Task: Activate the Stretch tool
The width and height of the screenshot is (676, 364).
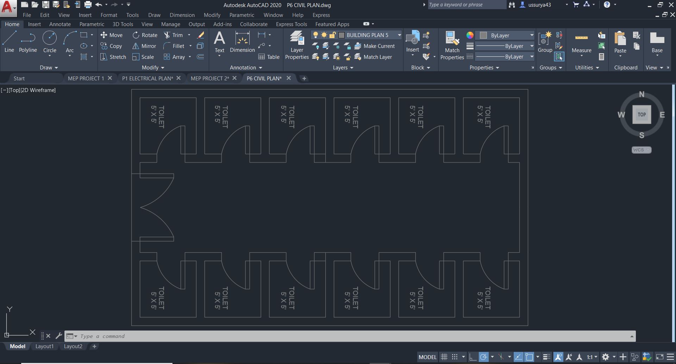Action: point(113,57)
